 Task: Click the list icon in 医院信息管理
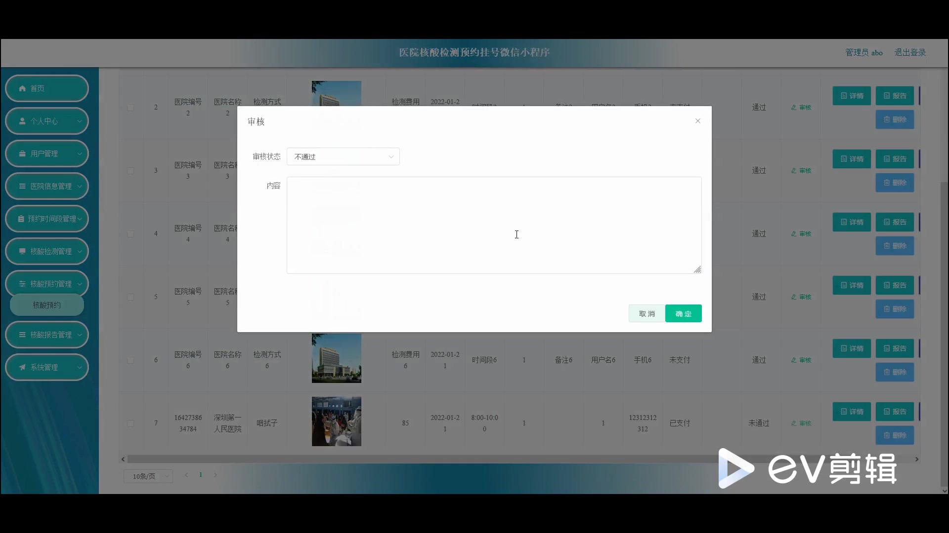tap(22, 186)
